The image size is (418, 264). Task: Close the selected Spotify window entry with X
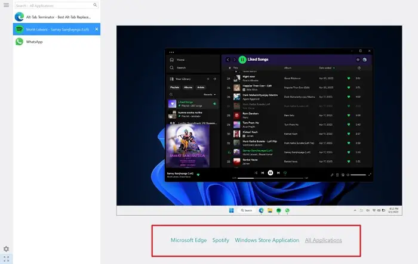(x=97, y=29)
